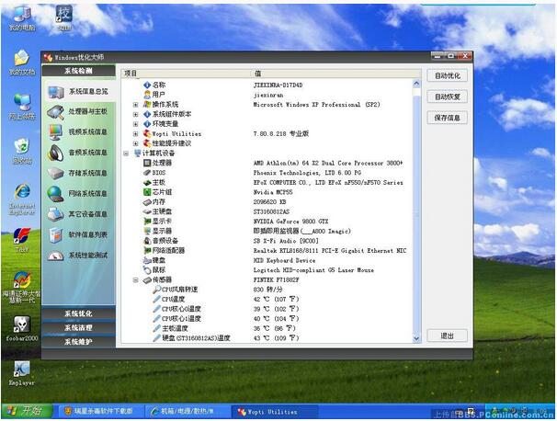Click the list scrollbar up arrow

416,84
